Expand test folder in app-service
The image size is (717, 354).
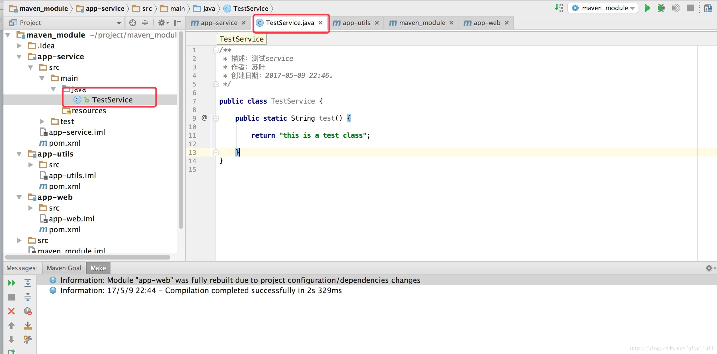pyautogui.click(x=42, y=122)
